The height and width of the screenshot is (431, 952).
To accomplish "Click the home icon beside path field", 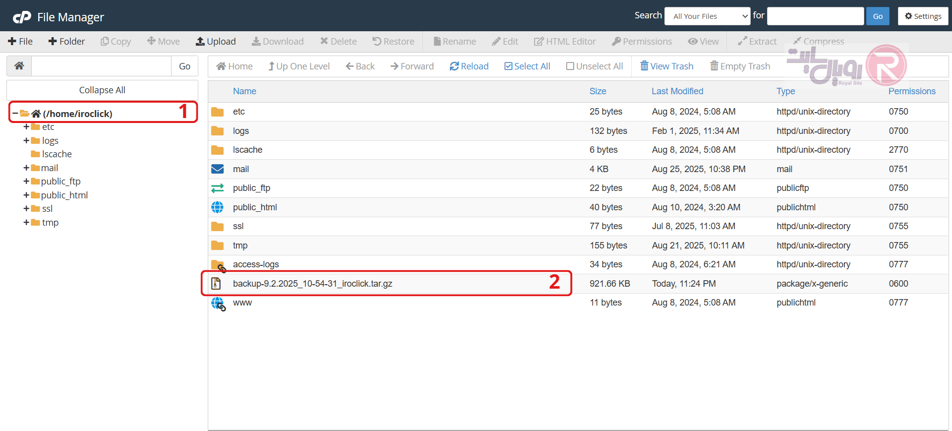I will (19, 66).
